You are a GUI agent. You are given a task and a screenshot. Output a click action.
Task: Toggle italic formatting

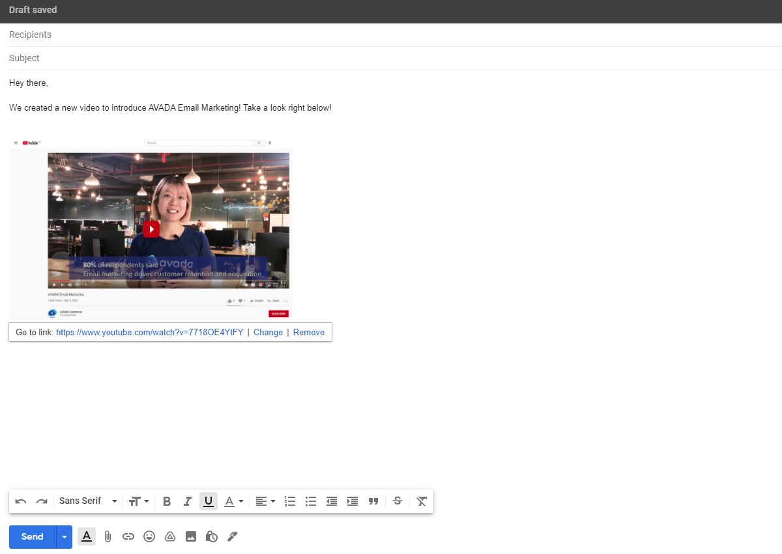pos(188,501)
